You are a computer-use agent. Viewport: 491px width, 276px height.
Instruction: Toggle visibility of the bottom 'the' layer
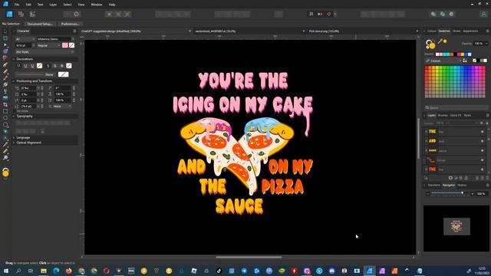coord(483,169)
